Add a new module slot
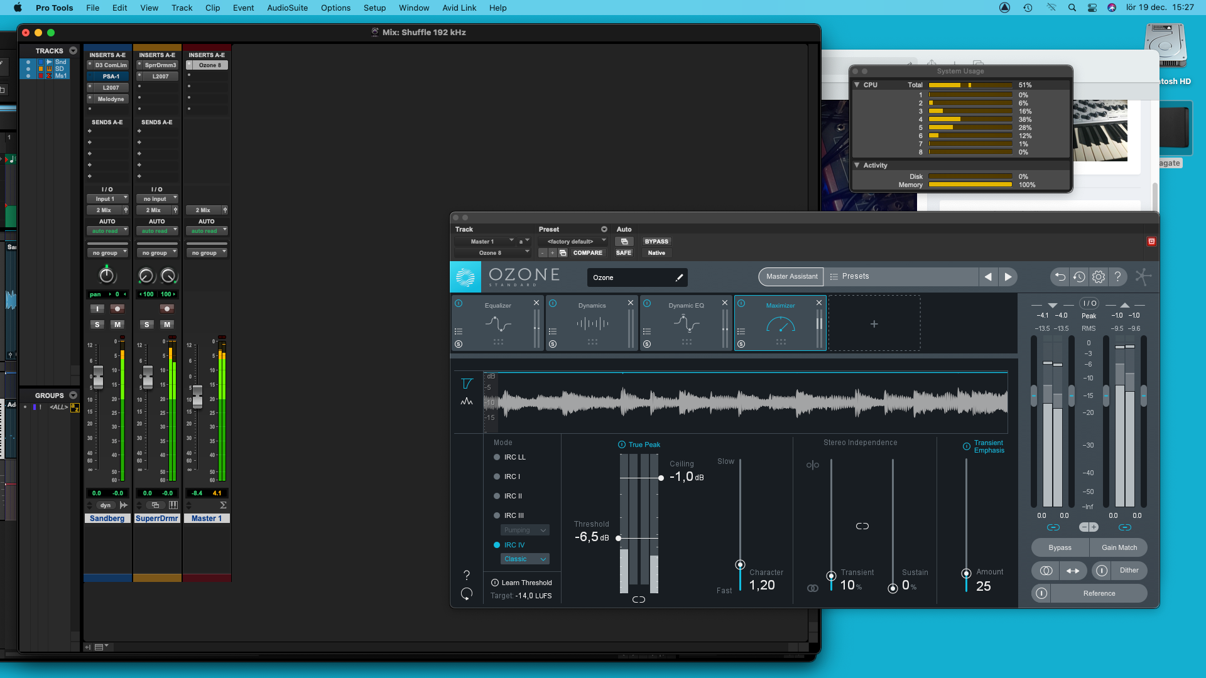This screenshot has width=1206, height=678. point(874,324)
